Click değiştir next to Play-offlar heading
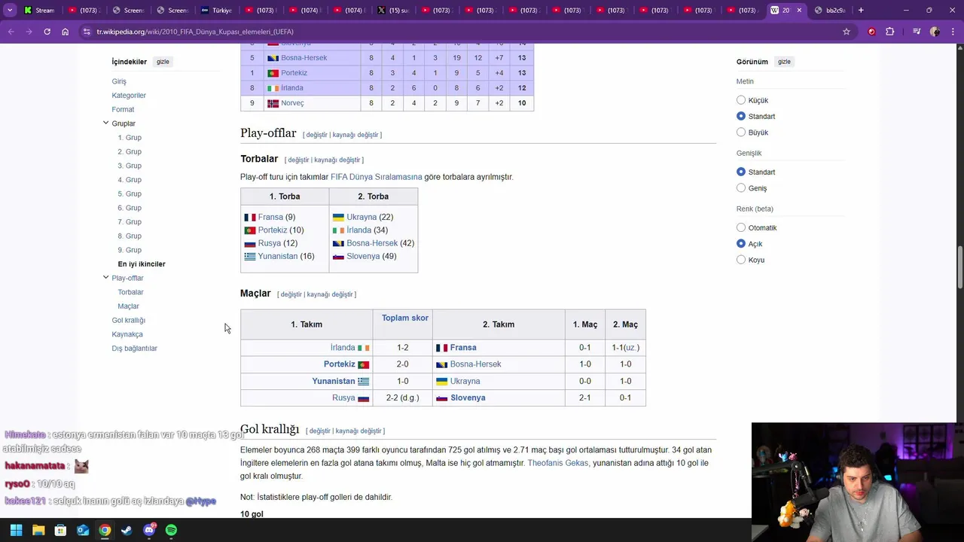Screen dimensions: 964x542 click(316, 135)
